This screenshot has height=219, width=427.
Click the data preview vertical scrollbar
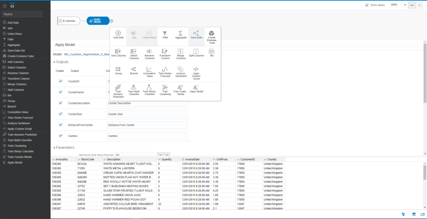[425, 172]
